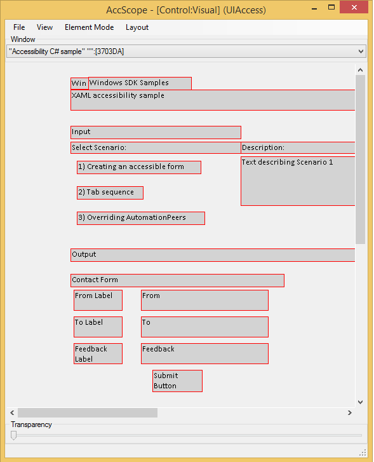374x462 pixels.
Task: Click 'Text describing Scenario 1' box
Action: [298, 181]
